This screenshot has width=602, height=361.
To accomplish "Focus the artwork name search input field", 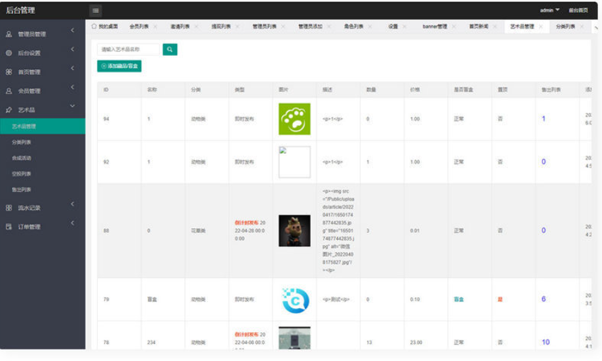I will (x=128, y=49).
